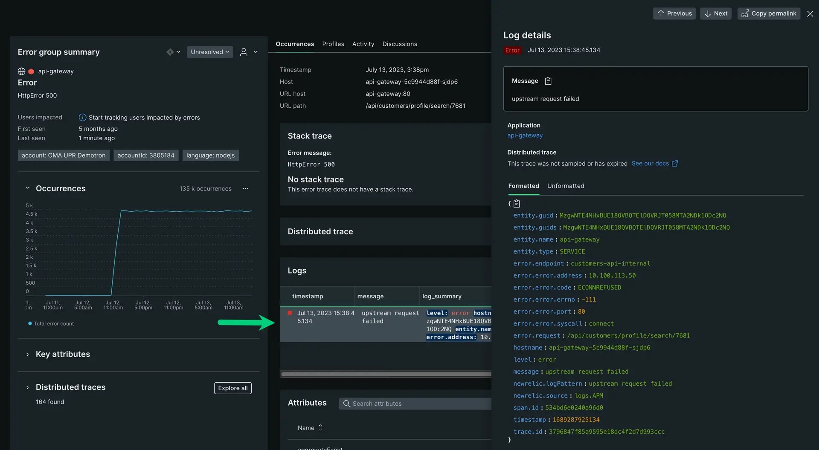Switch to the Profiles tab

(333, 44)
